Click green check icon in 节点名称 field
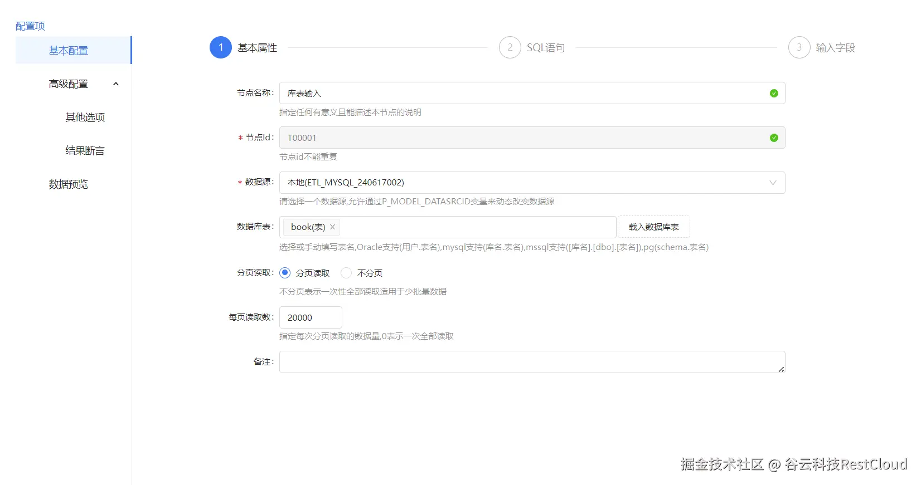The height and width of the screenshot is (485, 921). (x=774, y=93)
